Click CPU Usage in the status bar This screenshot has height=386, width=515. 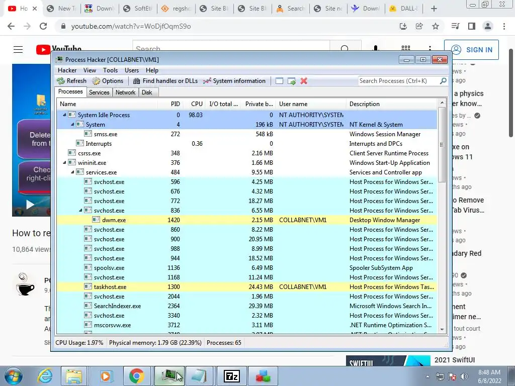[79, 343]
